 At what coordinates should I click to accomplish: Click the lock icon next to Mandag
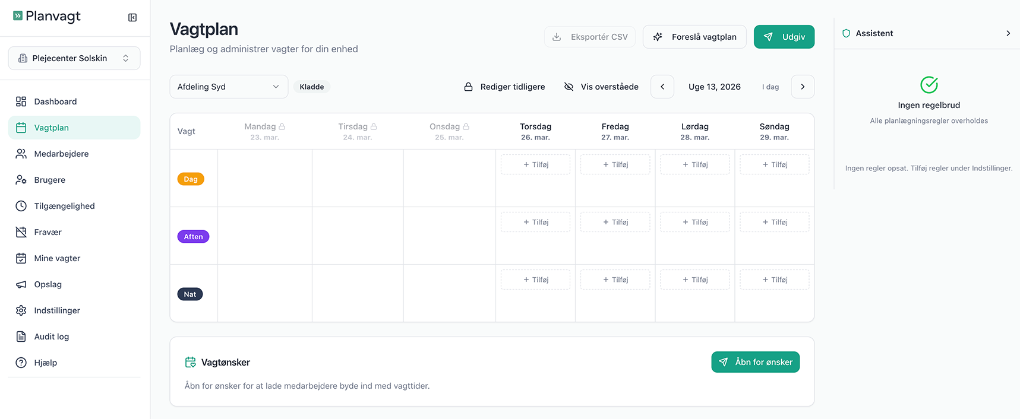point(282,126)
